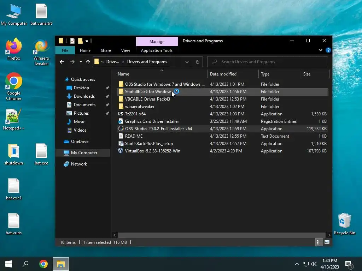Open Desktop in the navigation pane

(x=81, y=88)
